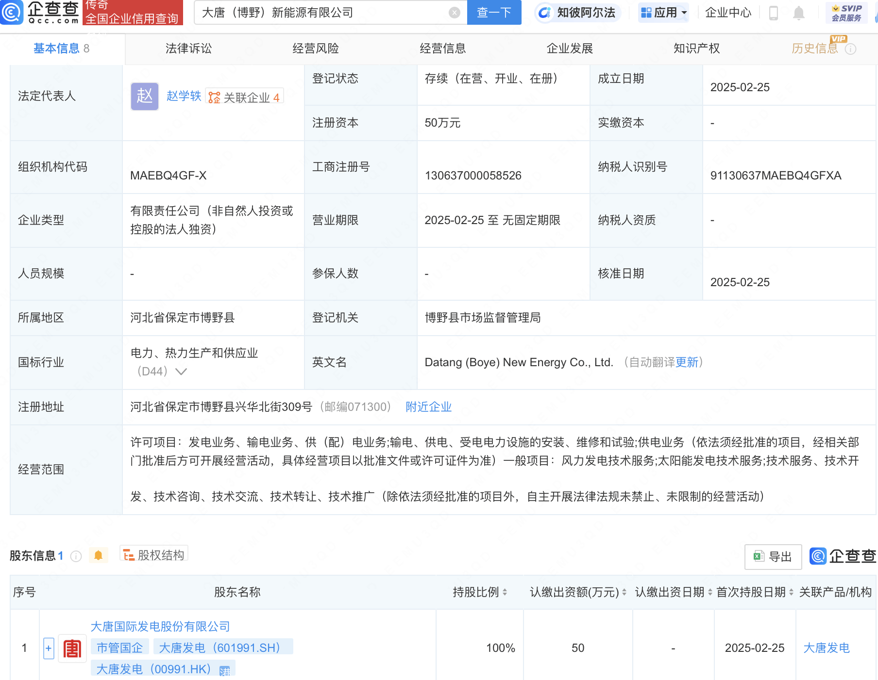The height and width of the screenshot is (680, 878).
Task: Open 企业中心 menu item
Action: point(728,13)
